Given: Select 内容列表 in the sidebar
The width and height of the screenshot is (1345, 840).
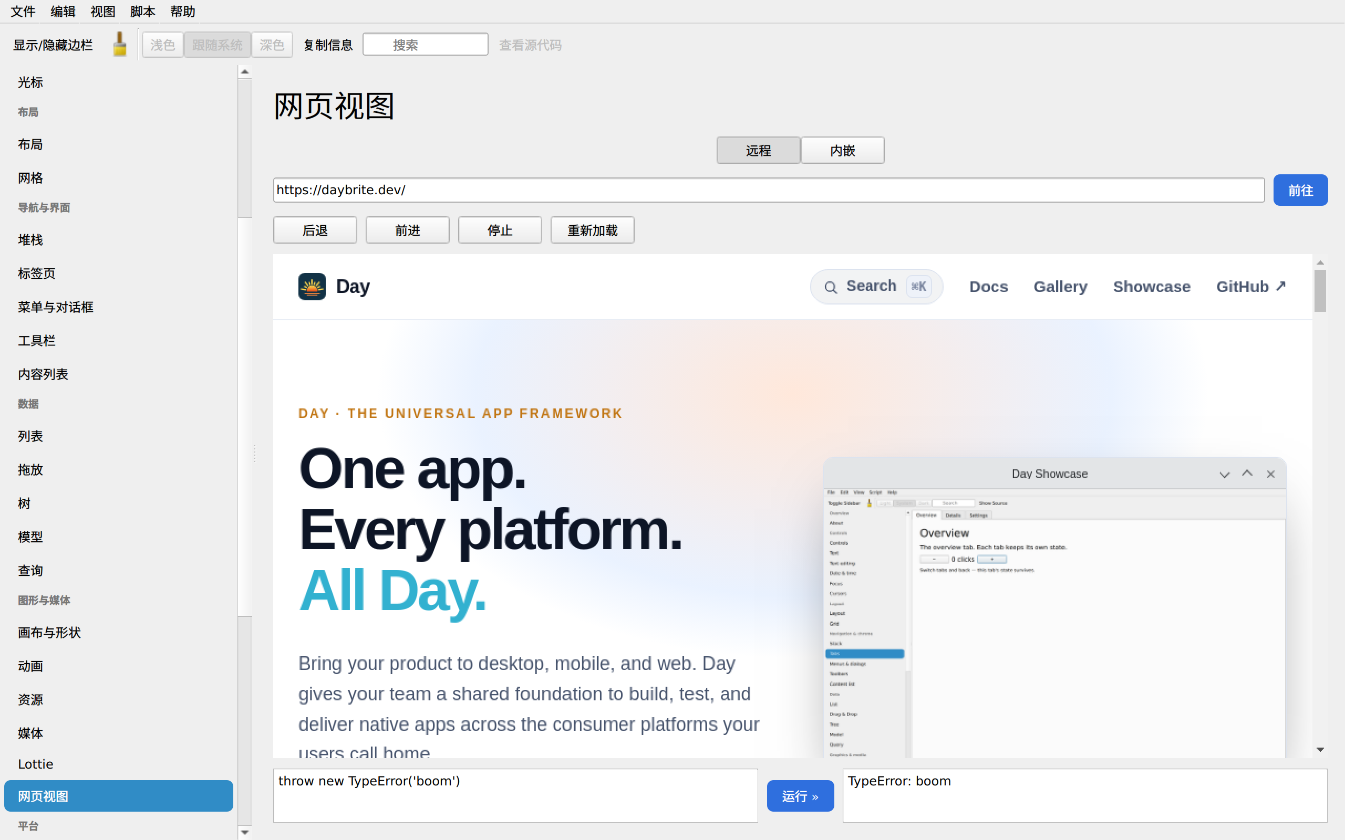Looking at the screenshot, I should (118, 374).
